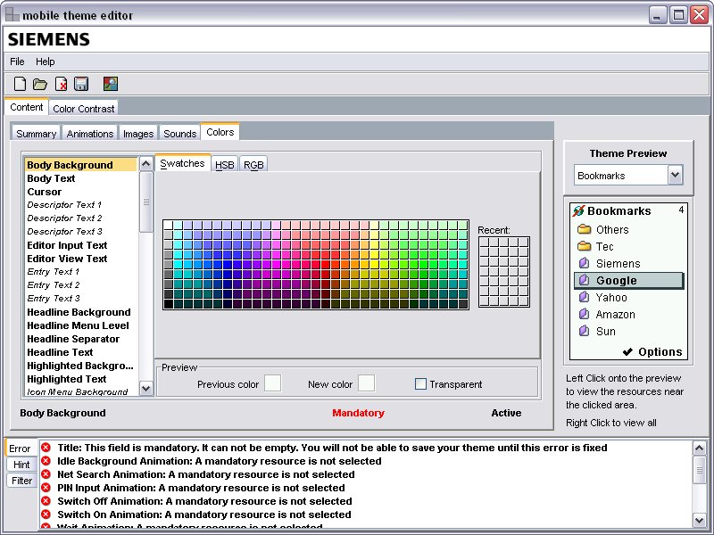Screen dimensions: 714x535
Task: Select the Colors tab
Action: (x=220, y=132)
